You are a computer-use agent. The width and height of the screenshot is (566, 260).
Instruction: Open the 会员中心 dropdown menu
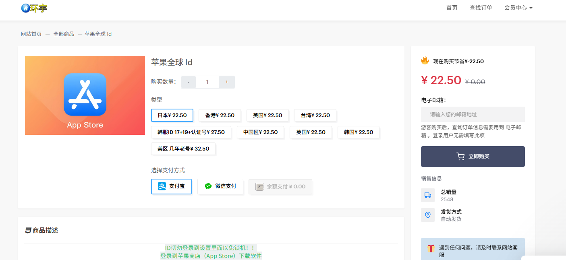[x=518, y=8]
